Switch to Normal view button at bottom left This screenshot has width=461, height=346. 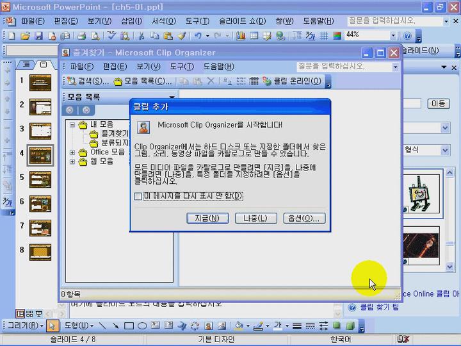pyautogui.click(x=20, y=313)
